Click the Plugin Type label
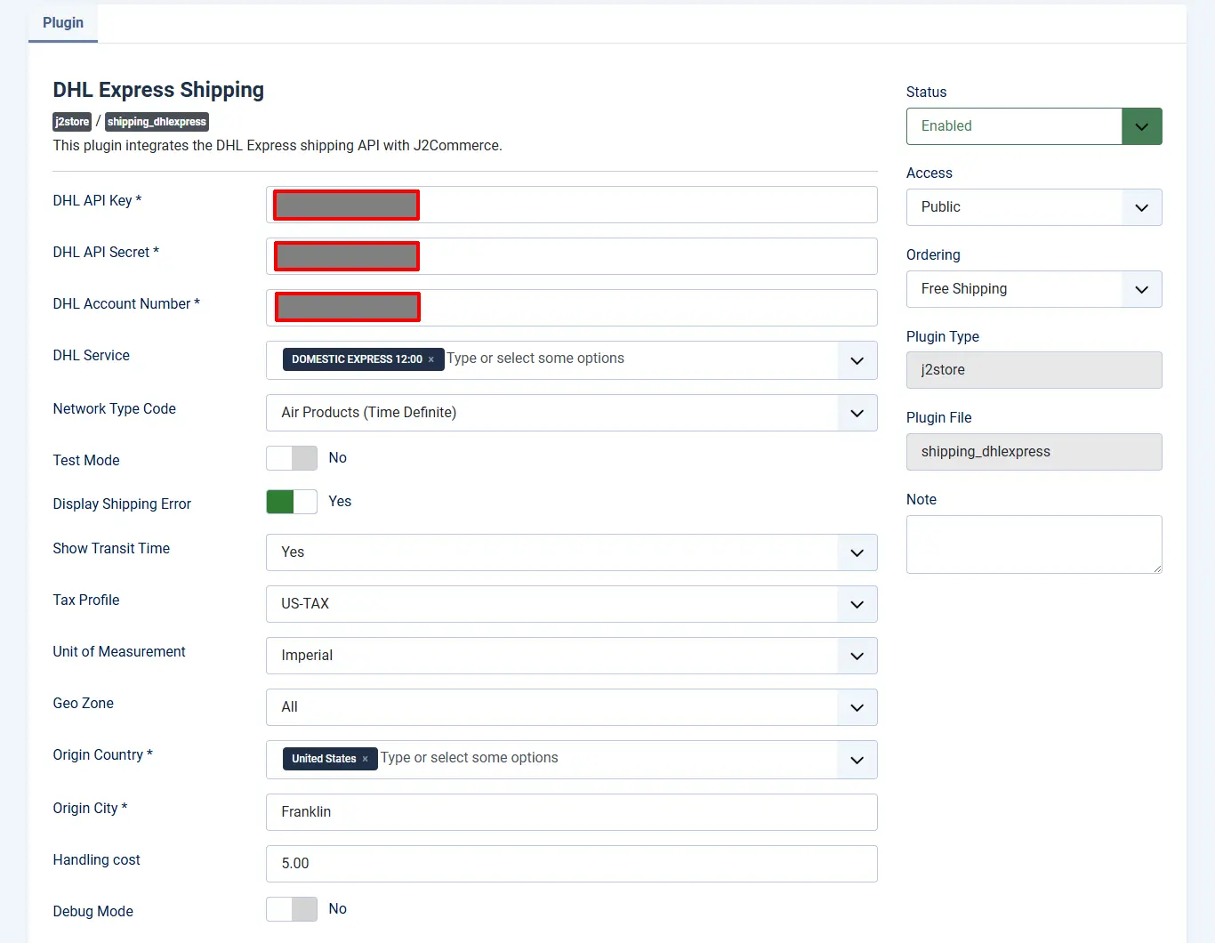 point(942,337)
